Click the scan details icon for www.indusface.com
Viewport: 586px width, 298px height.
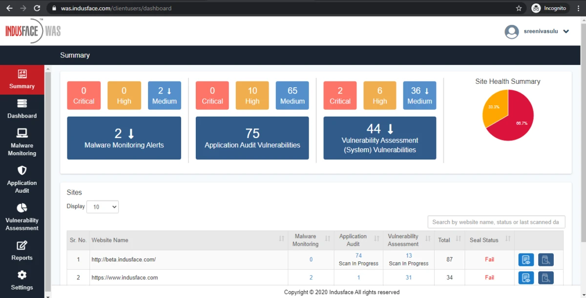point(546,278)
